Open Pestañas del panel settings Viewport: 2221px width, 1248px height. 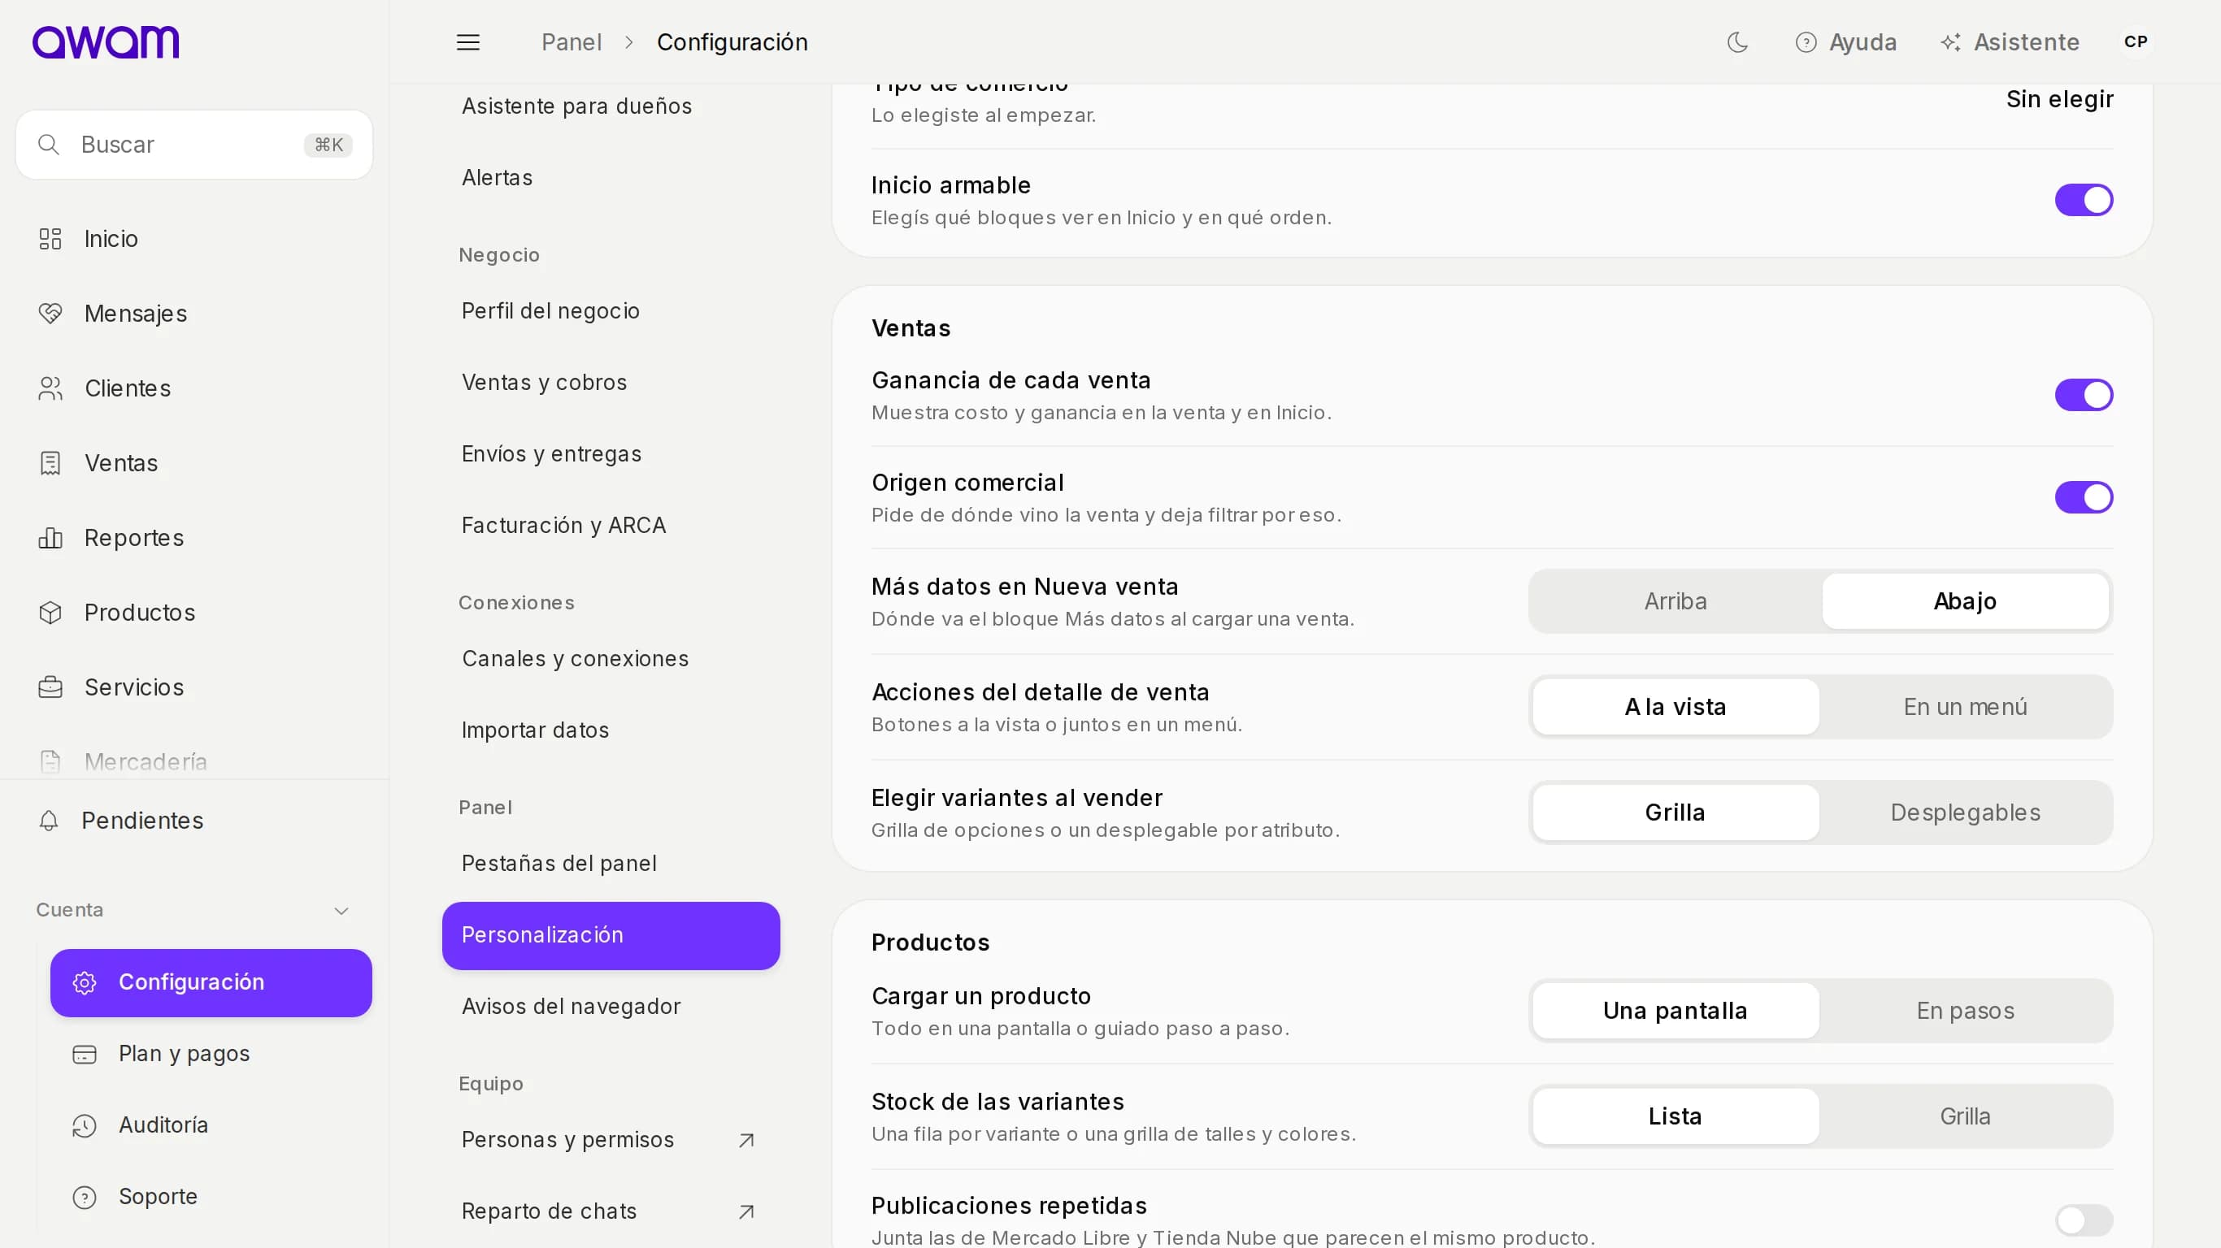coord(611,864)
